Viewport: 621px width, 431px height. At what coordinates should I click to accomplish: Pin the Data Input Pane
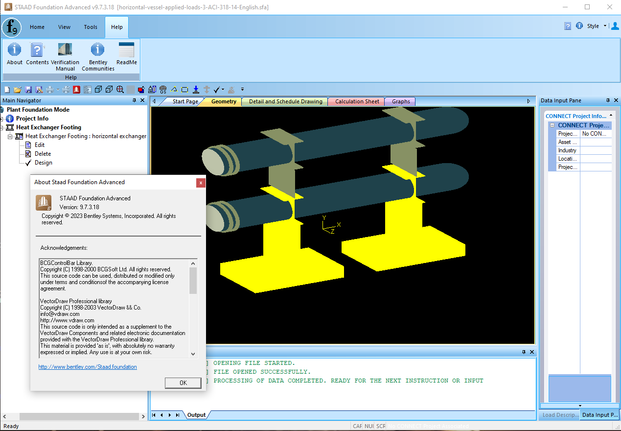[608, 100]
